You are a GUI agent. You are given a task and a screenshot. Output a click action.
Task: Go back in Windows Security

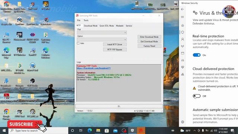click(x=183, y=9)
